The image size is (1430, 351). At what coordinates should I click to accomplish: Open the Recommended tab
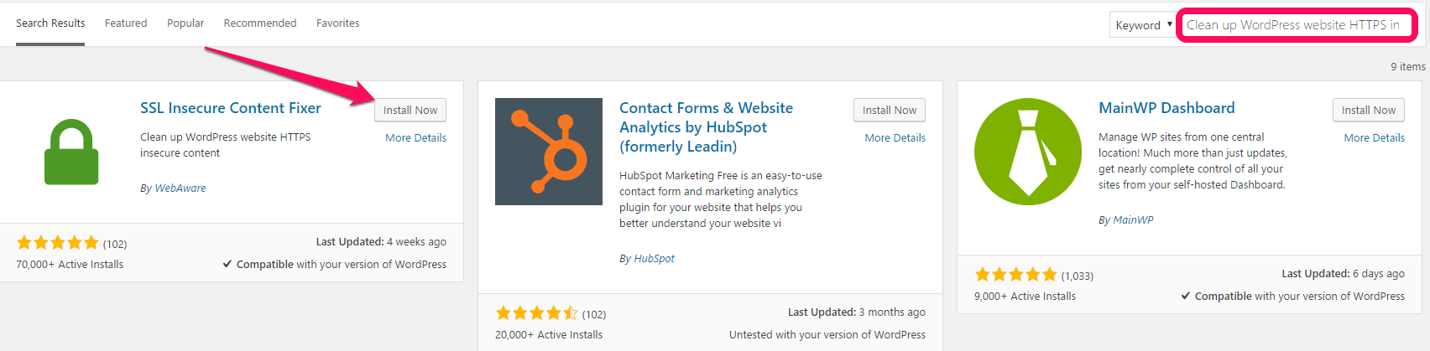pos(260,23)
